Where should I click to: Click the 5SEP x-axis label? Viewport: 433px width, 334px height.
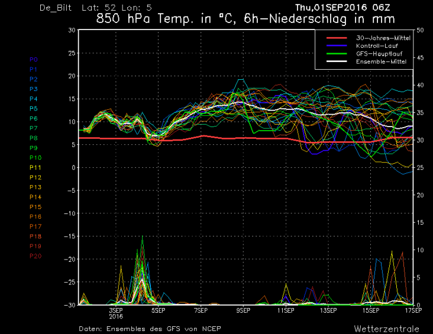point(158,310)
